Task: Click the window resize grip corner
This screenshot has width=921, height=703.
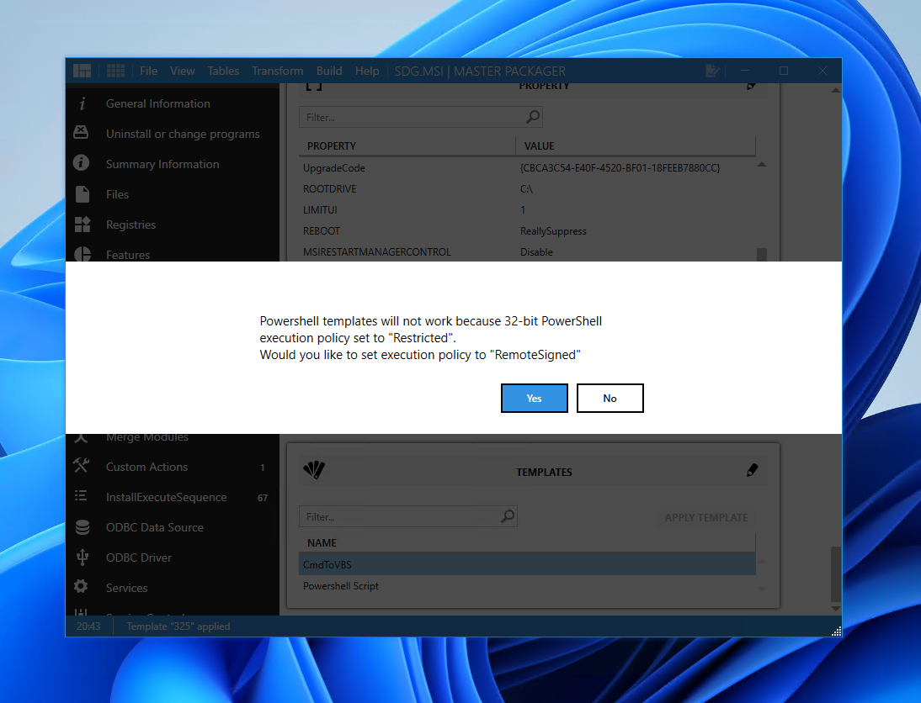Action: tap(837, 631)
